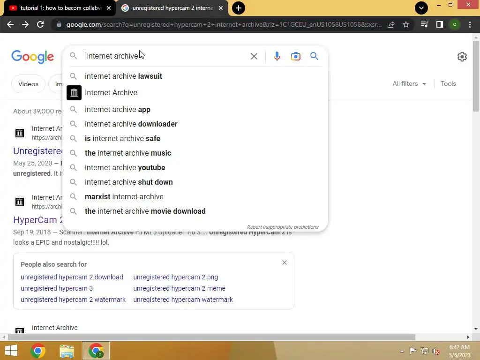Open unregistered hypercam 2 meme link
Screen dimensions: 480x360
tap(179, 288)
